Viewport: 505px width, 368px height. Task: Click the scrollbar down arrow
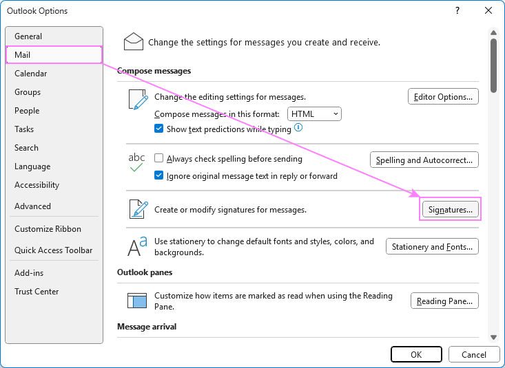click(x=493, y=338)
